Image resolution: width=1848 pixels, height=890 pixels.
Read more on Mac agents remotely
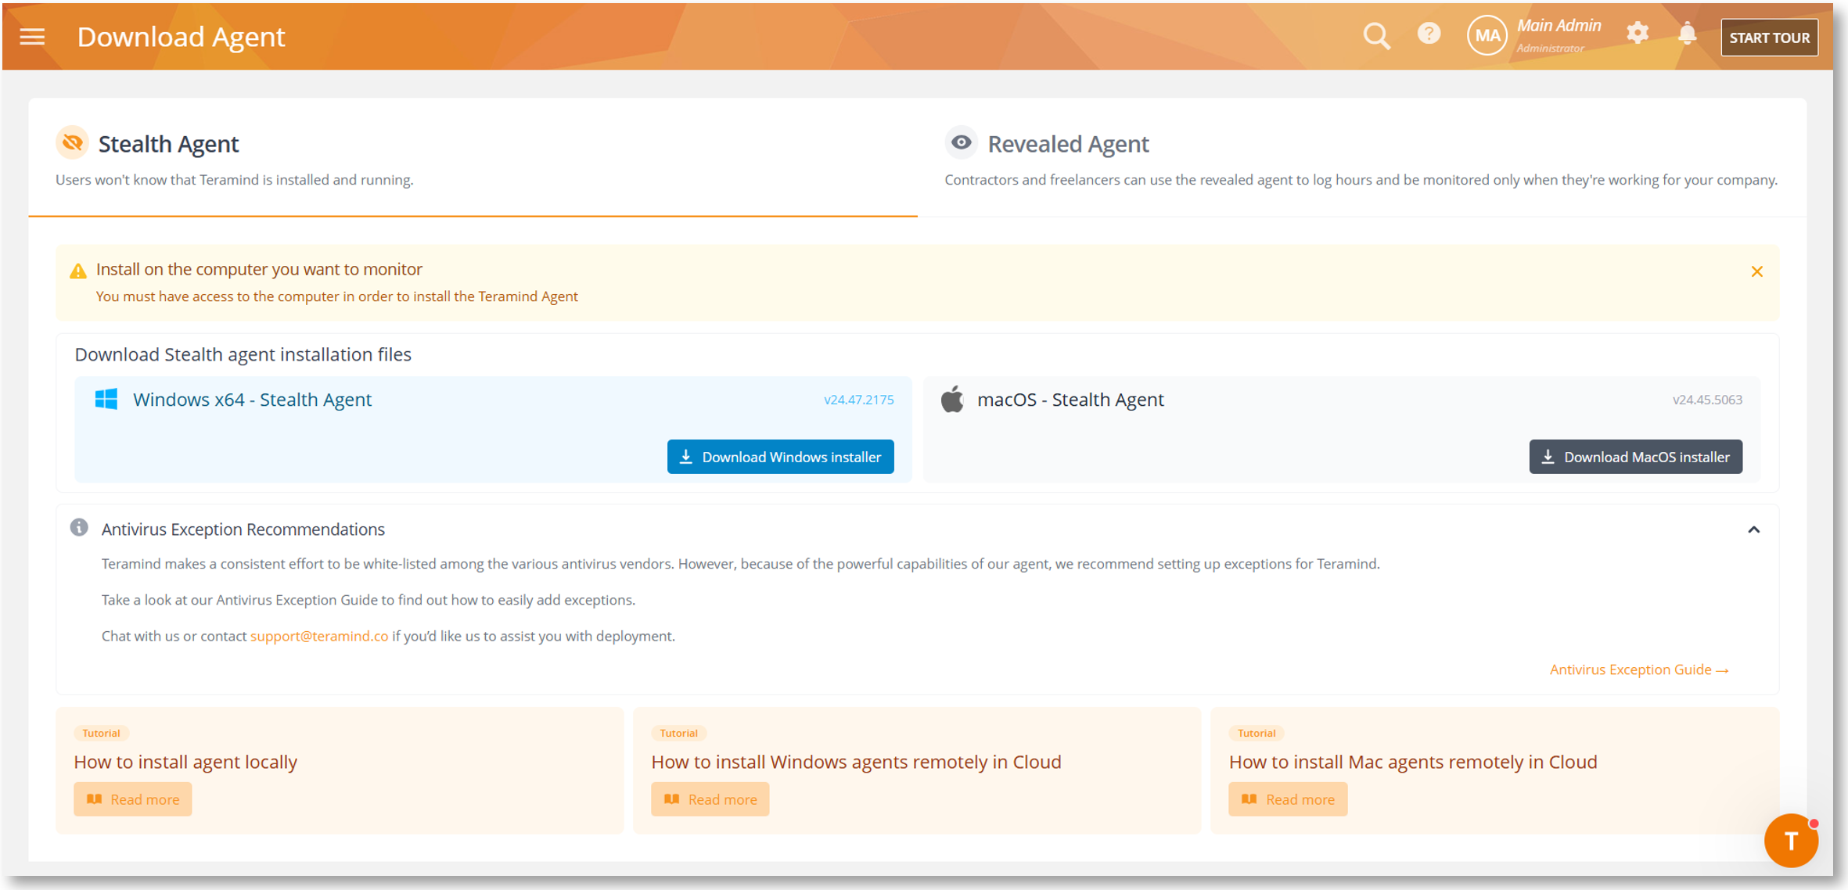[x=1287, y=799]
